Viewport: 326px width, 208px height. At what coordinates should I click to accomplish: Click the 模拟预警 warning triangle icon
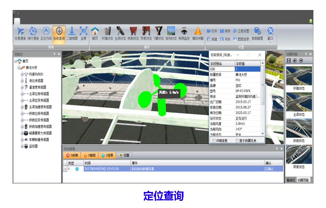pyautogui.click(x=197, y=32)
